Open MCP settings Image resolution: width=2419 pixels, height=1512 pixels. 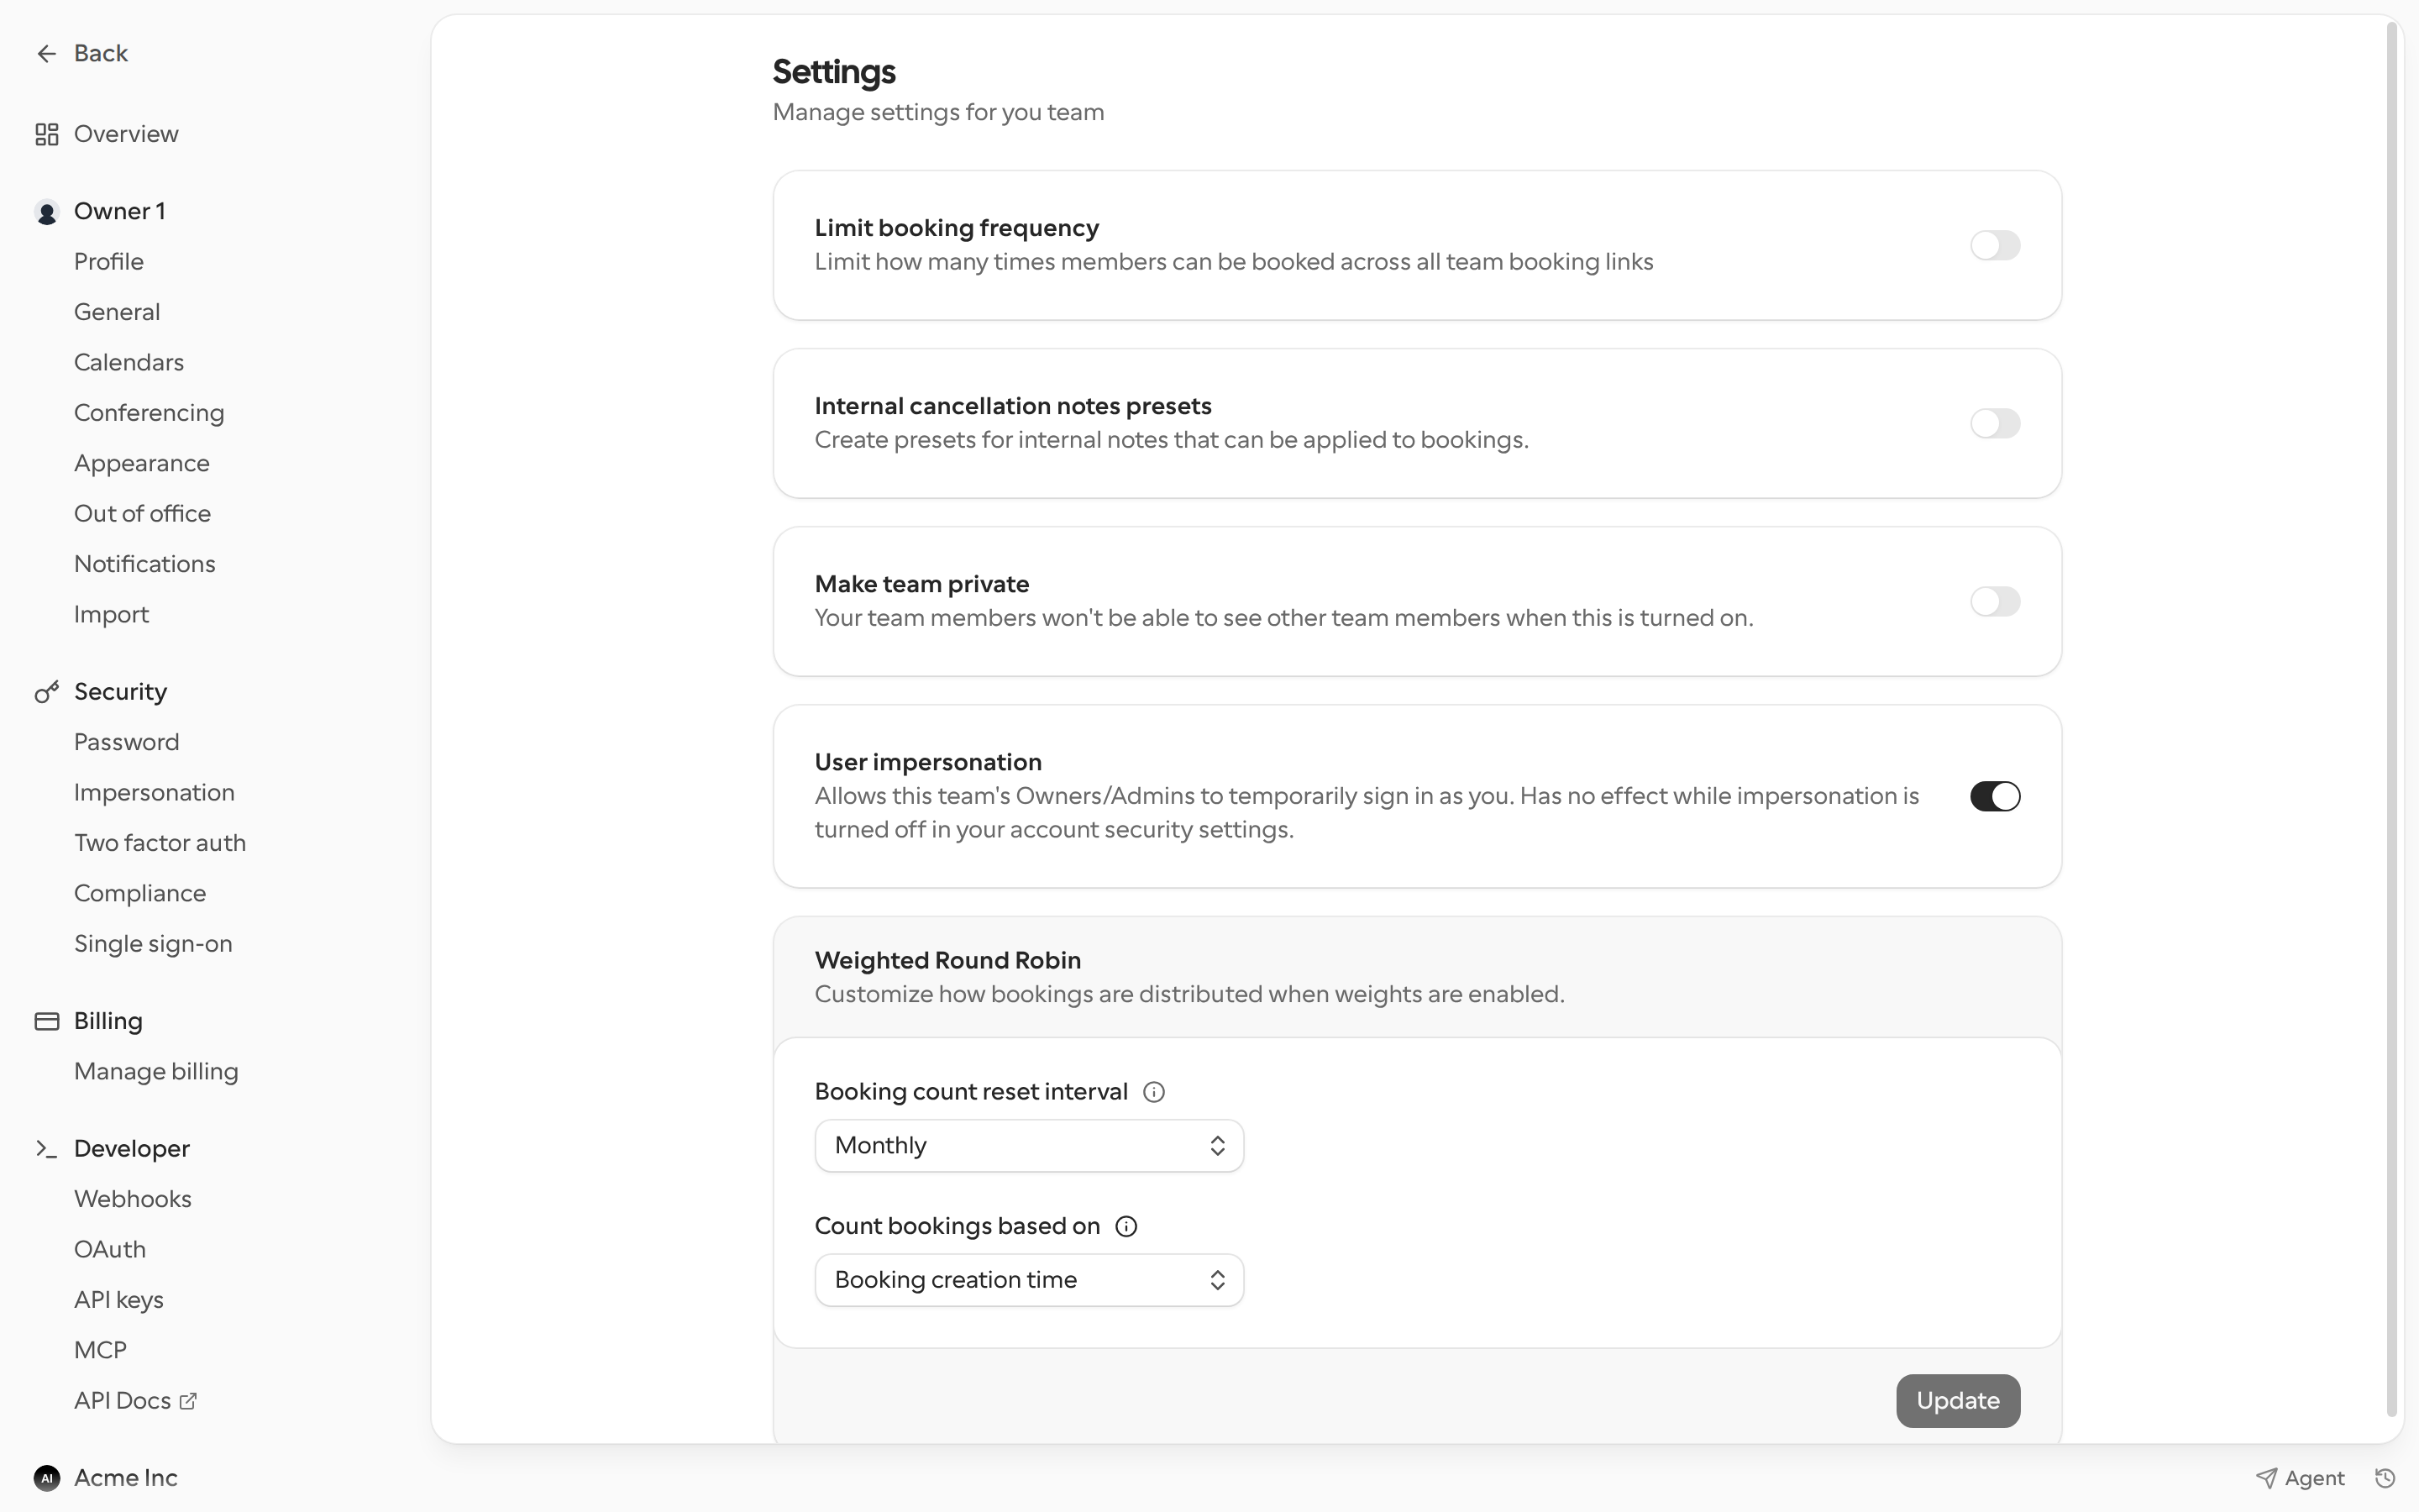100,1350
